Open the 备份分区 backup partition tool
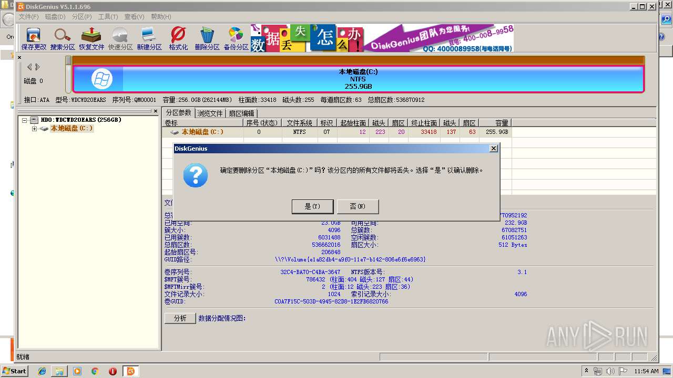This screenshot has width=673, height=378. coord(236,38)
